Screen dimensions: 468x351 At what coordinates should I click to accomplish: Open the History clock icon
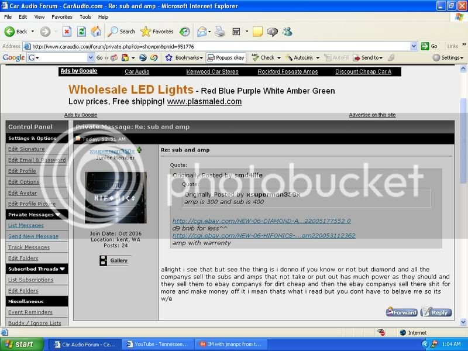click(185, 32)
